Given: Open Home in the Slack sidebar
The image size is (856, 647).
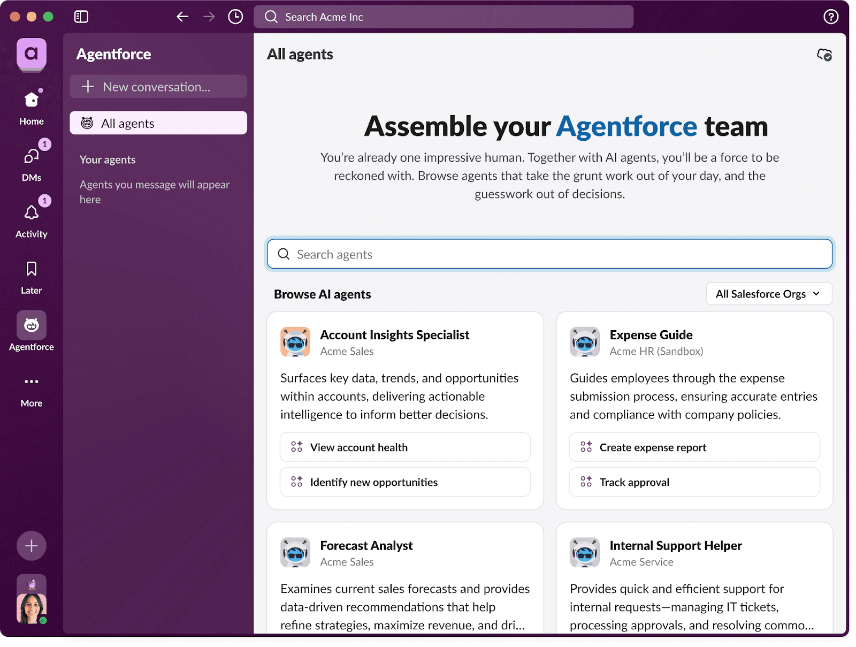Looking at the screenshot, I should [x=31, y=104].
